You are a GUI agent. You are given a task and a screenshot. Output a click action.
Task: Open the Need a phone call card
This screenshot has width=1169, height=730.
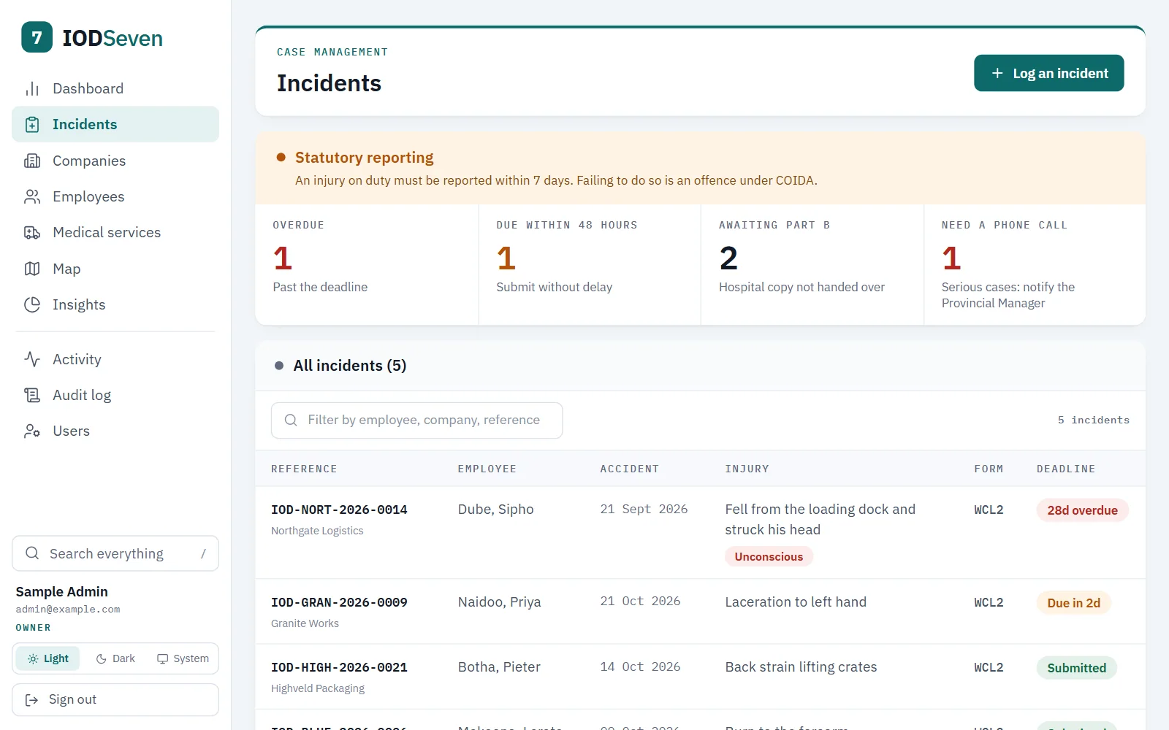1035,264
